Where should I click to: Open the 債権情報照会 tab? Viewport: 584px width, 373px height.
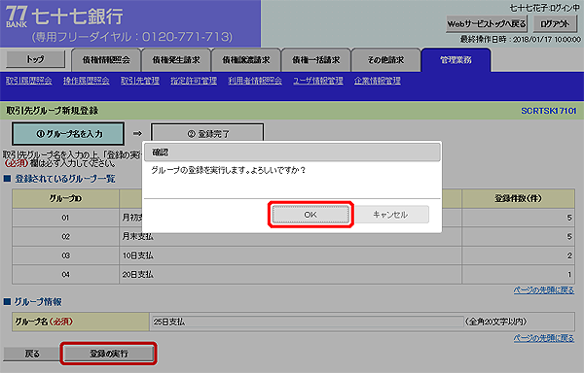point(106,60)
